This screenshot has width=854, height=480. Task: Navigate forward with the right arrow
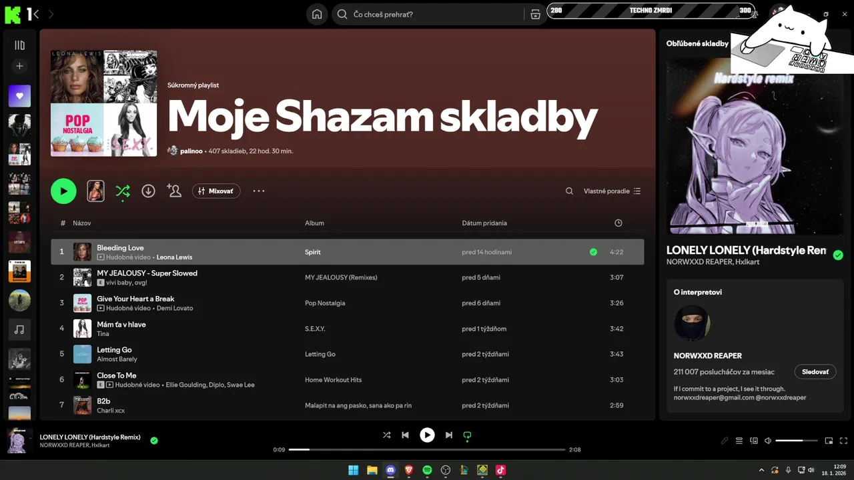point(51,14)
